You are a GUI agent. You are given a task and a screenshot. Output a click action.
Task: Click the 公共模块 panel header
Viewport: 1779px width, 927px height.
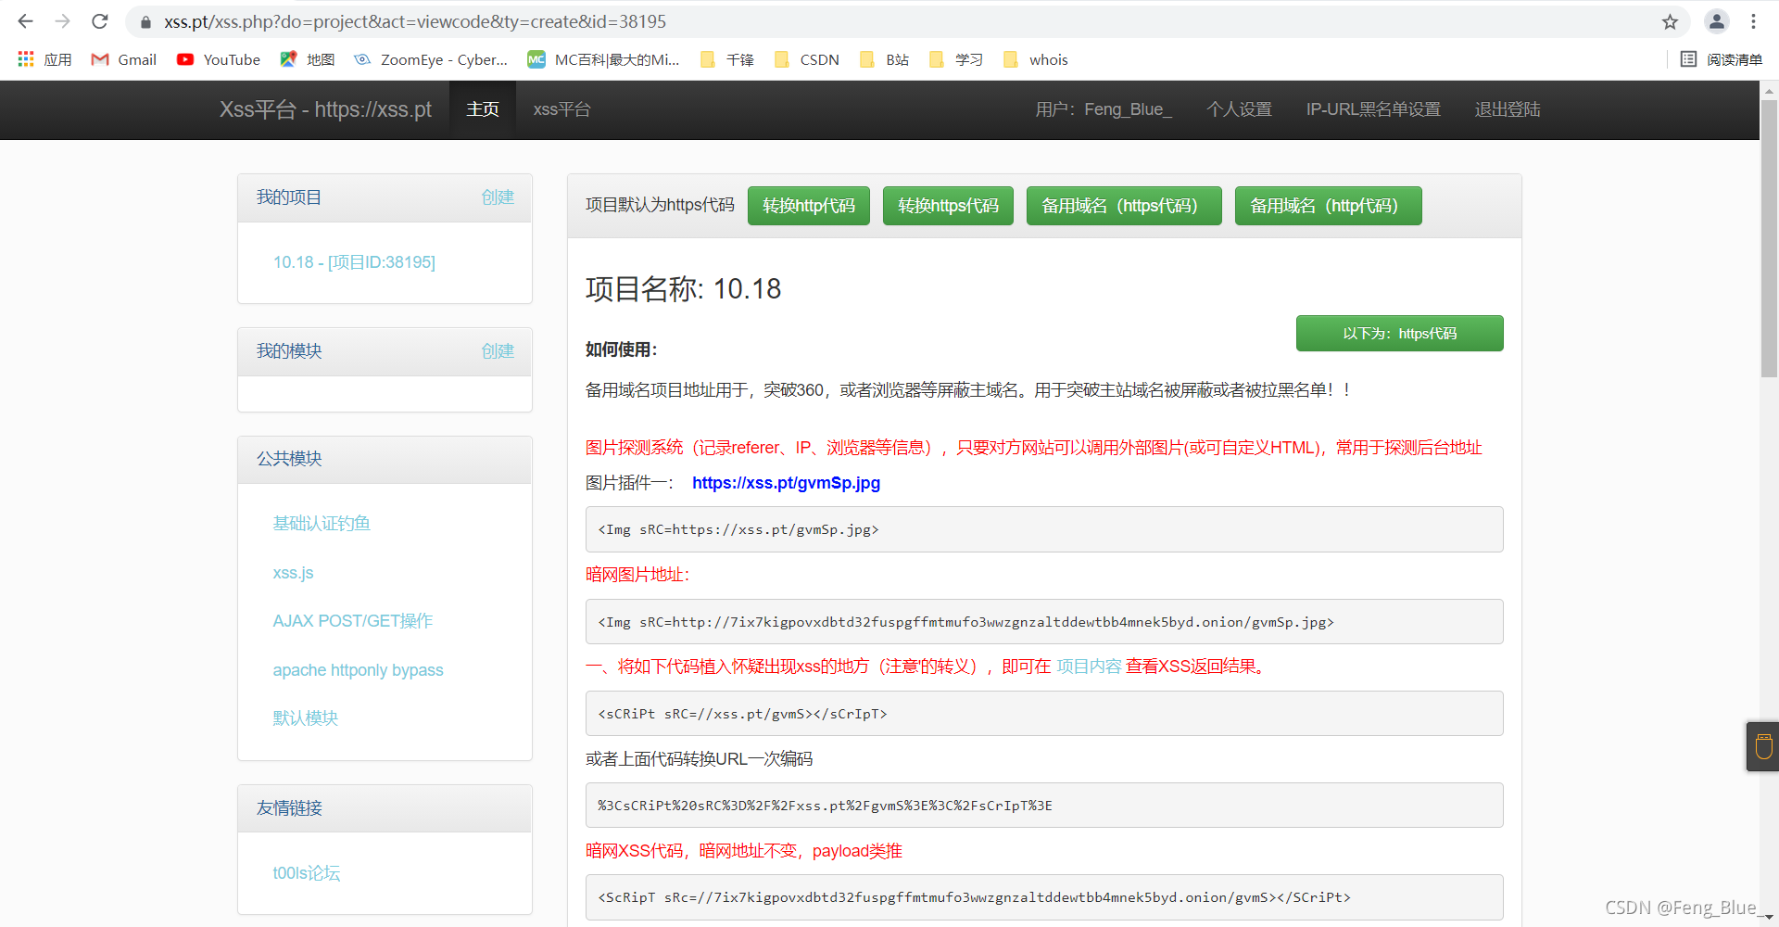coord(385,460)
